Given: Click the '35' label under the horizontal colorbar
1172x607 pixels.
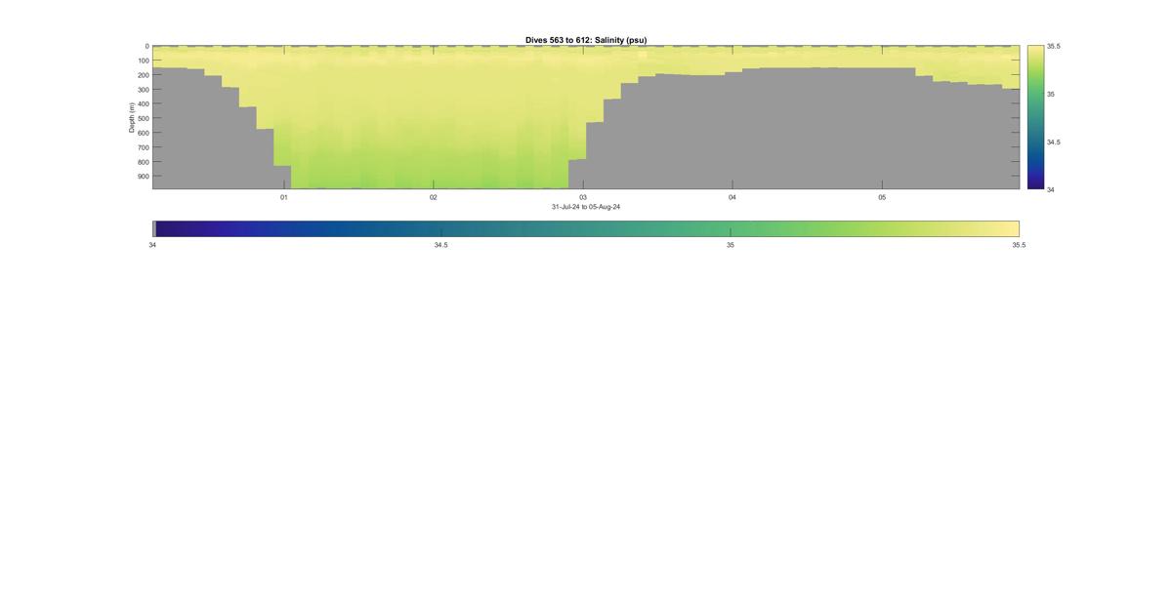Looking at the screenshot, I should click(x=731, y=245).
